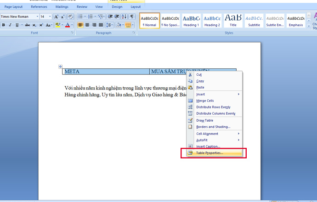
Task: Click the table move handle
Action: tap(60, 67)
